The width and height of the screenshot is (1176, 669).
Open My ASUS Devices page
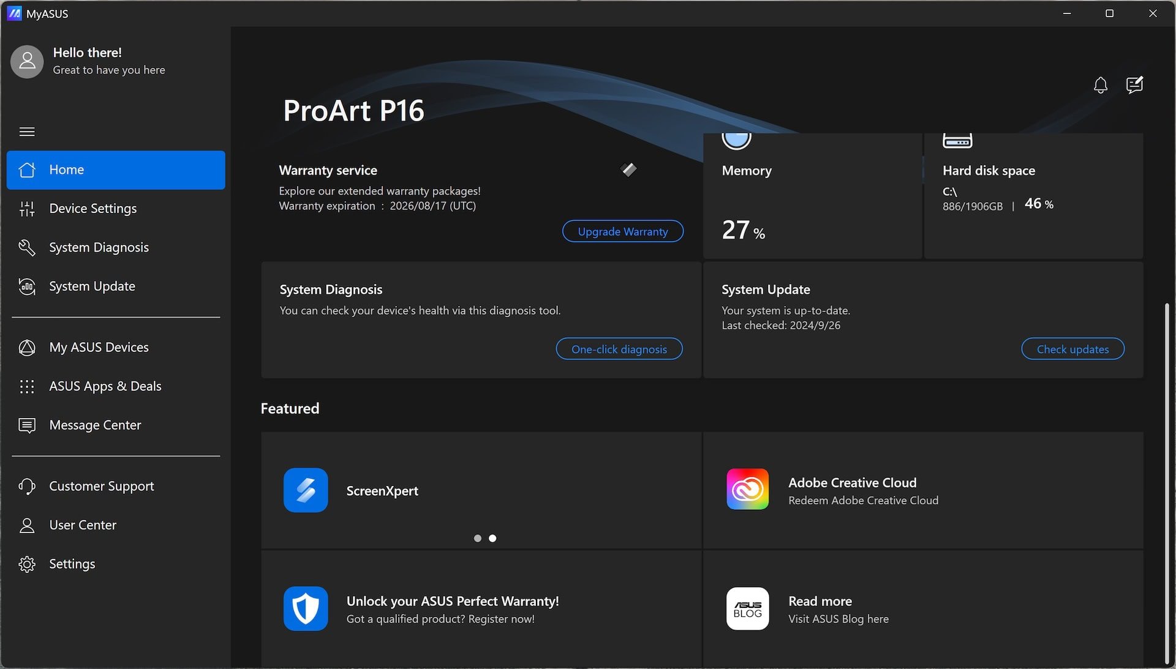tap(116, 348)
